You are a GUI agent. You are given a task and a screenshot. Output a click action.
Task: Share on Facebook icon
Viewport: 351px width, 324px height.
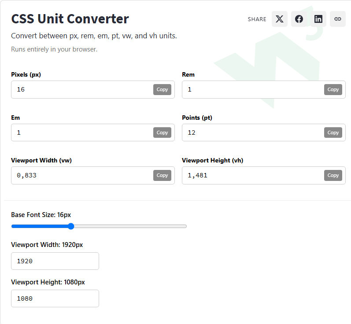click(x=299, y=19)
